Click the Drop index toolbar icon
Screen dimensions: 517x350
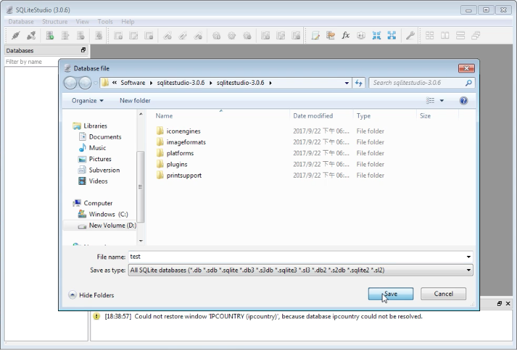198,36
